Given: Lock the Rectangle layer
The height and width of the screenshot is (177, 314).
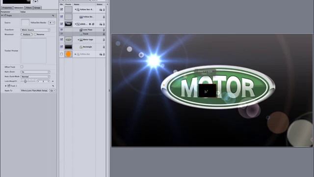Looking at the screenshot, I should (x=104, y=47).
